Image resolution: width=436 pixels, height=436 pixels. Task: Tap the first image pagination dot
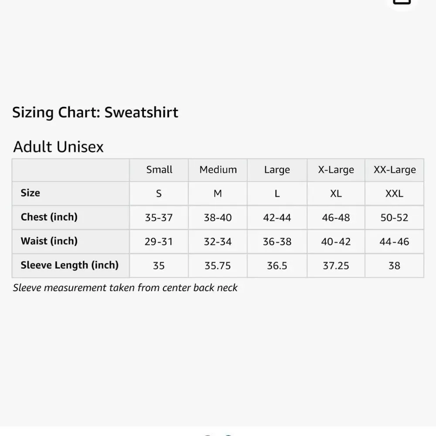tap(208, 434)
